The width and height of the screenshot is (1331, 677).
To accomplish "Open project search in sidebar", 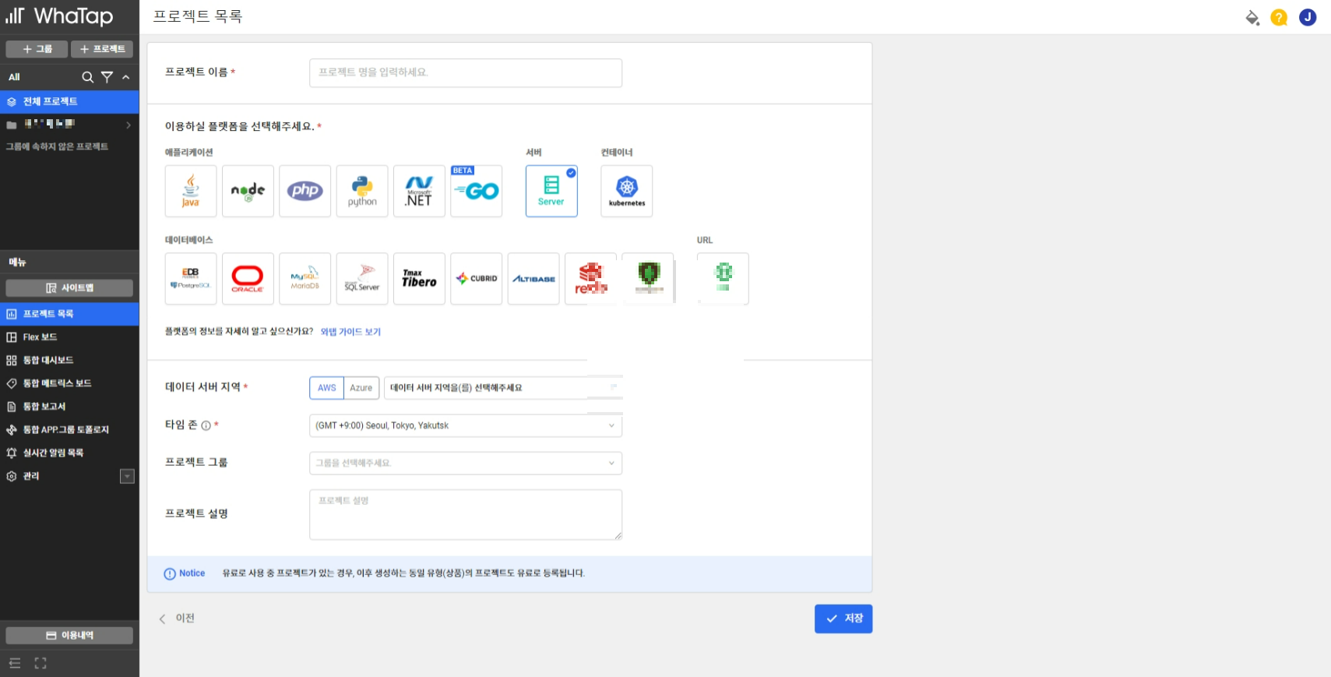I will point(87,77).
